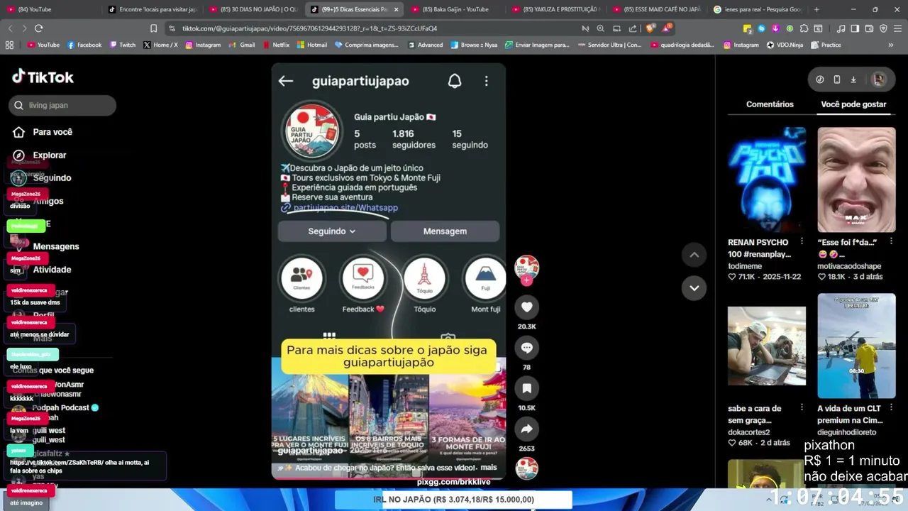Switch to the Você pode gostar tab
The height and width of the screenshot is (511, 908).
(x=853, y=104)
